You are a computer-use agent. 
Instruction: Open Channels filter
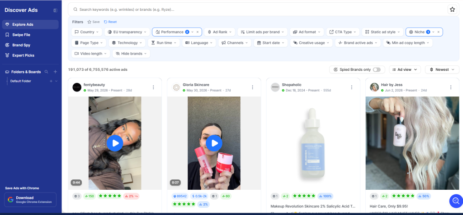tap(235, 43)
